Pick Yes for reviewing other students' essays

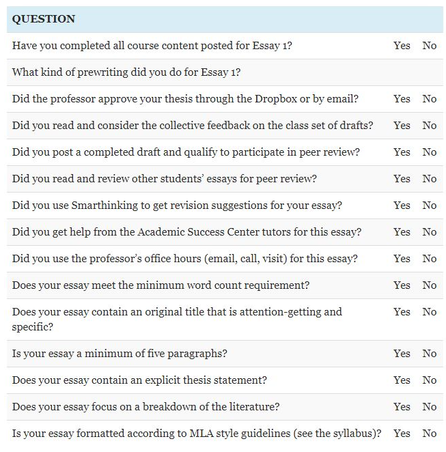pyautogui.click(x=402, y=179)
